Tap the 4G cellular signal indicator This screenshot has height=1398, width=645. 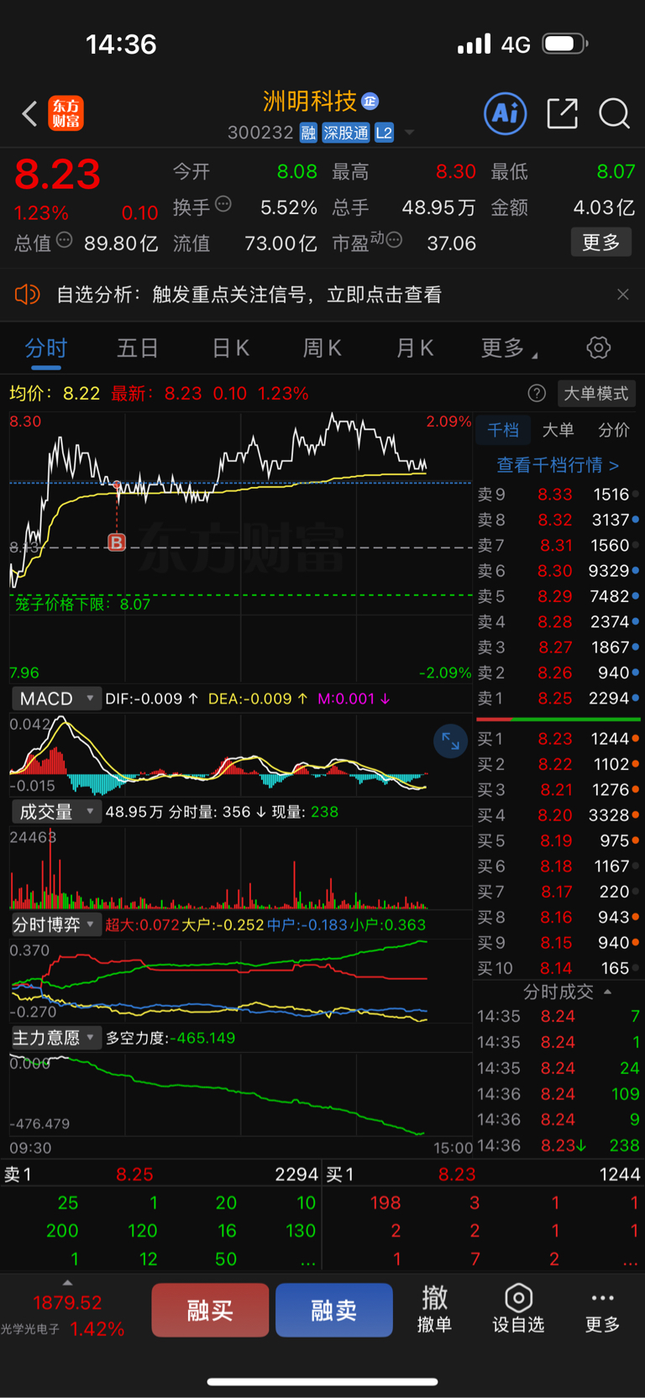click(x=494, y=44)
